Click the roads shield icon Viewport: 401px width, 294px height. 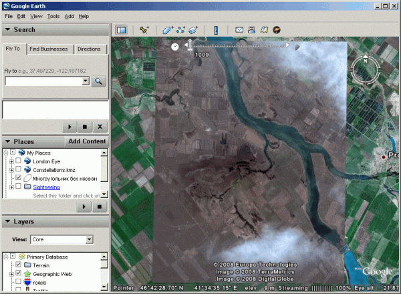coord(27,282)
